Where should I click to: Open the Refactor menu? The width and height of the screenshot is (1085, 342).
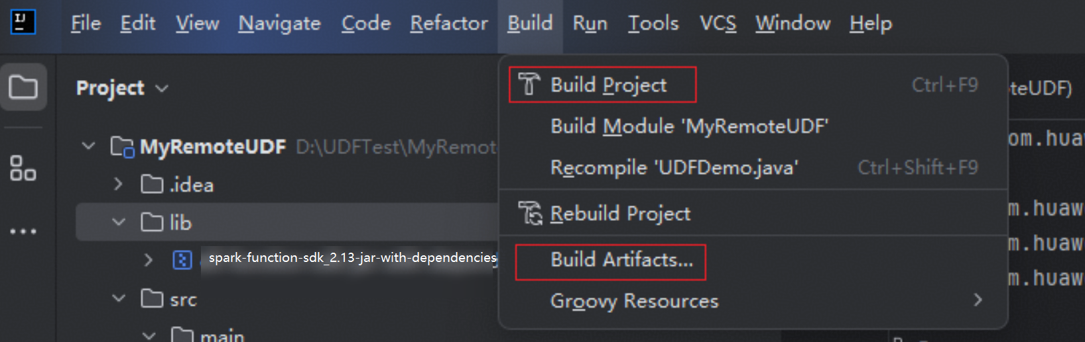click(449, 23)
